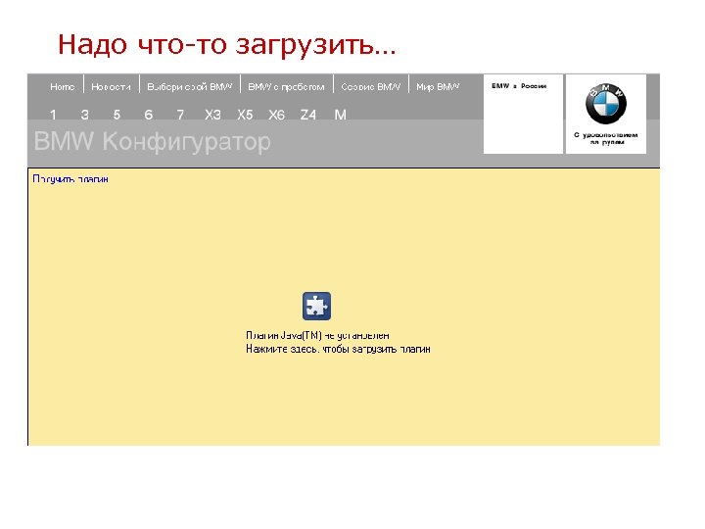The height and width of the screenshot is (529, 705).
Task: Open the Home menu item
Action: pyautogui.click(x=62, y=87)
